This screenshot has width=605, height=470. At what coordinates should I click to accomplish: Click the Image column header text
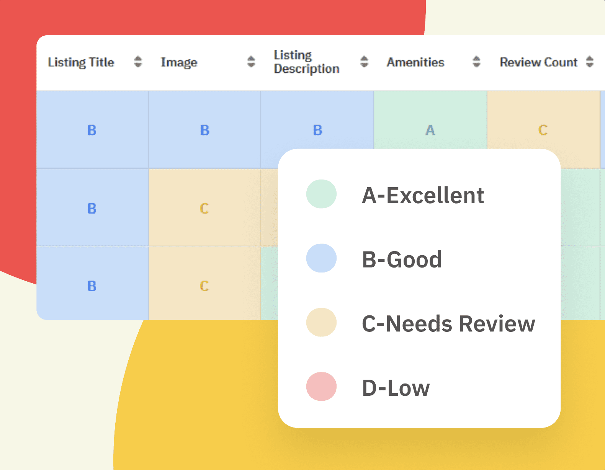pos(179,62)
